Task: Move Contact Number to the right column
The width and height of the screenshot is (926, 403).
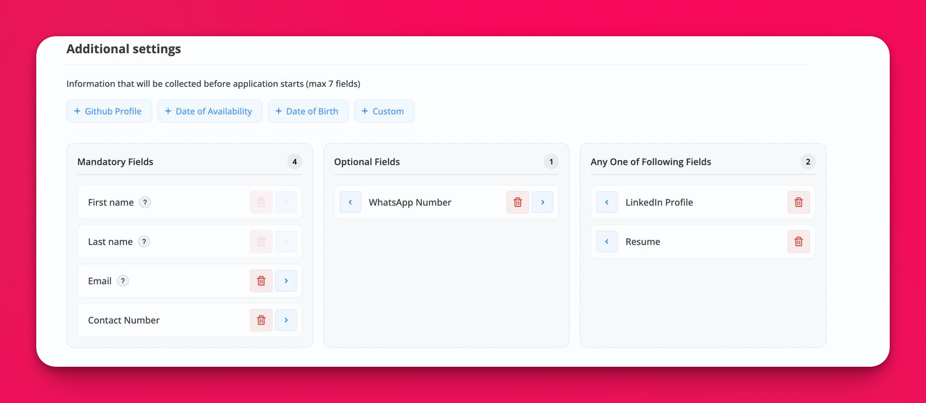Action: (286, 320)
